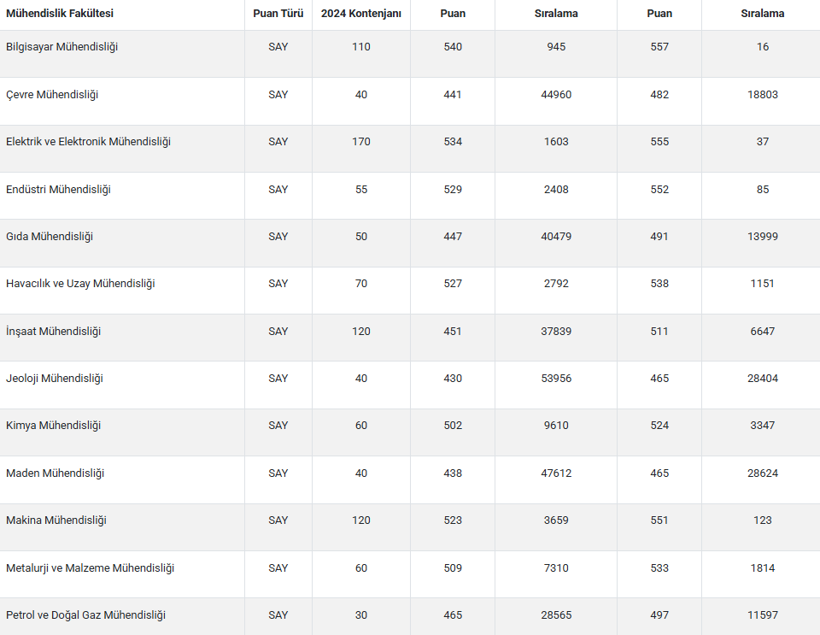Click the Gıda Mühendisliği entry

[50, 237]
